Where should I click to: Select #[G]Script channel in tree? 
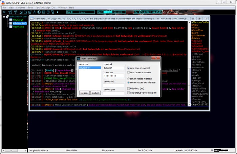point(18,20)
